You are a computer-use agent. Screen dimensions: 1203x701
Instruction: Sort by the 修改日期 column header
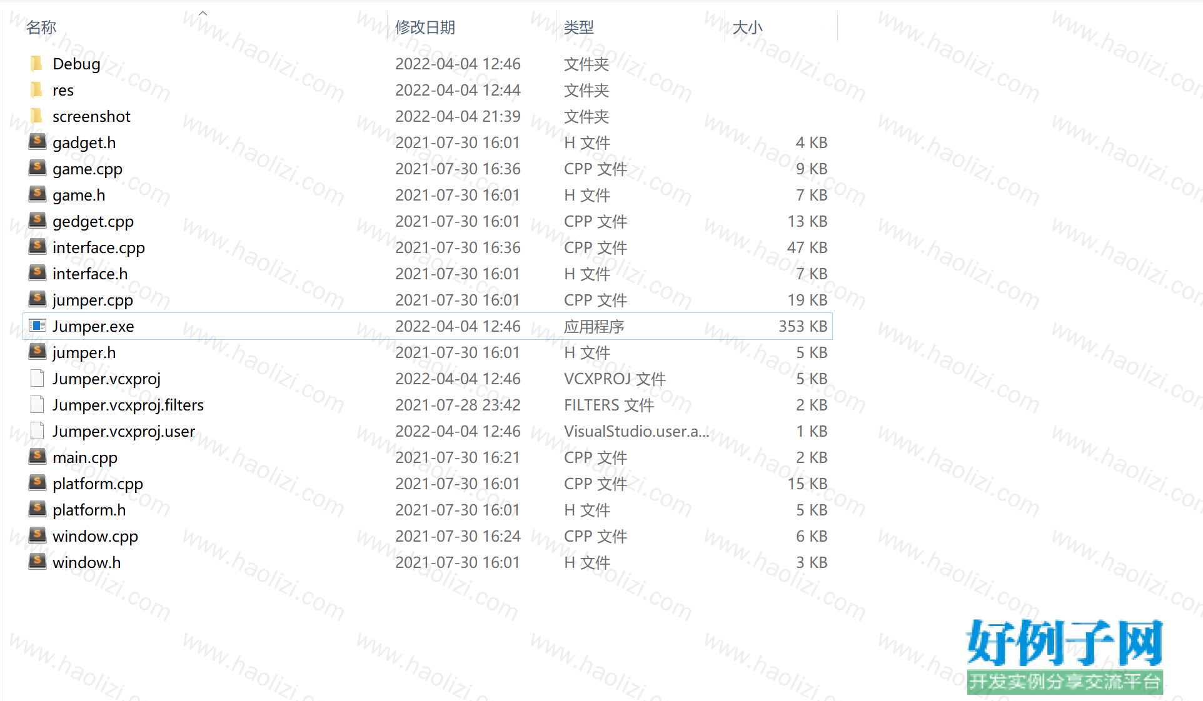[425, 27]
